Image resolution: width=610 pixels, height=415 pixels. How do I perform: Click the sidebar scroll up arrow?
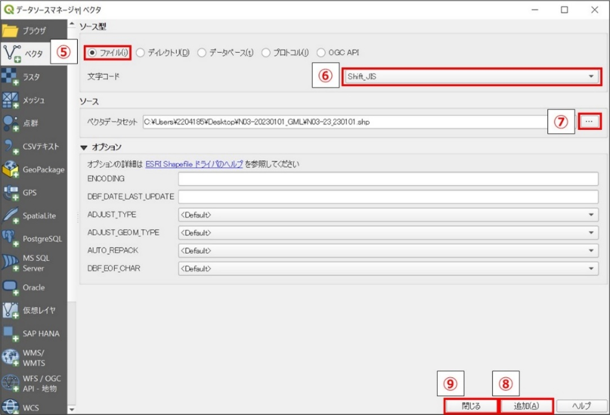pyautogui.click(x=71, y=24)
